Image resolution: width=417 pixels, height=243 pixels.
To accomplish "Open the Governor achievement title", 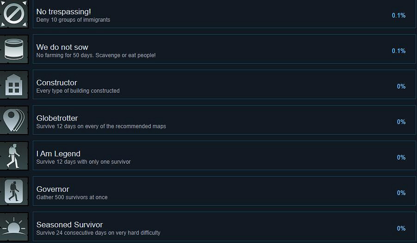I will (x=53, y=189).
